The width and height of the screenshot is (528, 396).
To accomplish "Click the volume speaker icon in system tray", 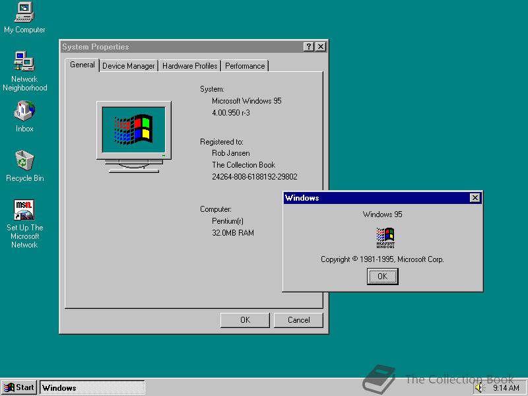I will [479, 388].
